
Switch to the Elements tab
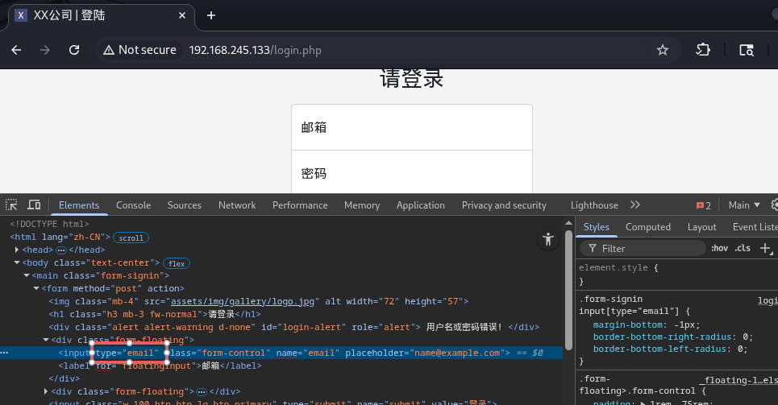pyautogui.click(x=79, y=205)
